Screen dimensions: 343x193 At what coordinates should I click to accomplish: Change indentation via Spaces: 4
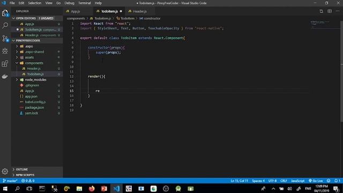[258, 181]
